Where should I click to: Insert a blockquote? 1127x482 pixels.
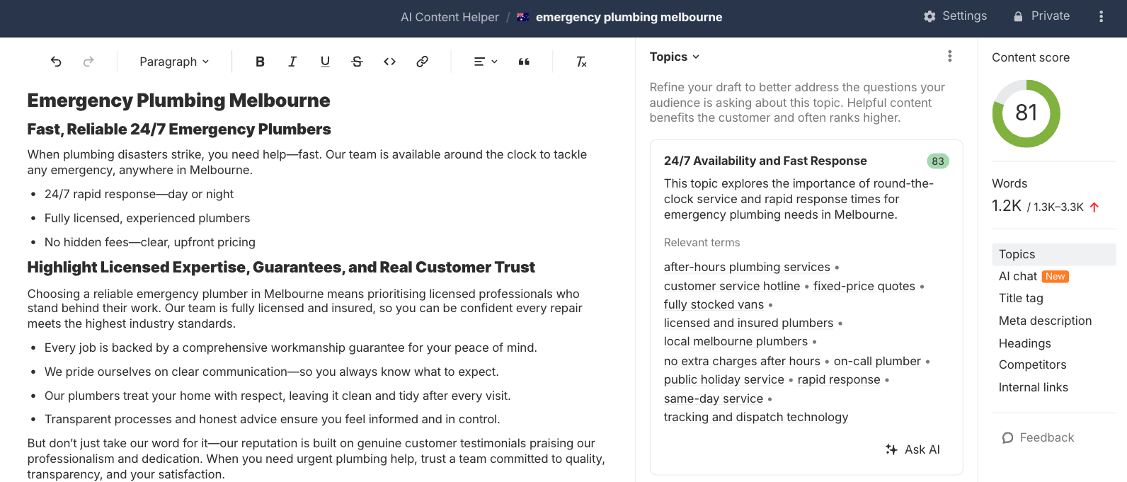pyautogui.click(x=524, y=62)
